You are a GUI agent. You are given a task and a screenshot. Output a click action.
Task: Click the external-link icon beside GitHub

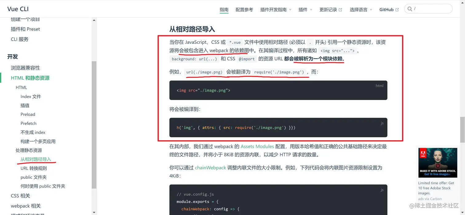(397, 10)
